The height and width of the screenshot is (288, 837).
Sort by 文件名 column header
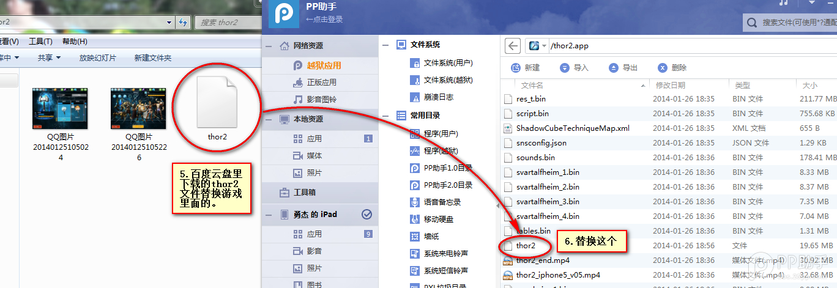point(532,86)
